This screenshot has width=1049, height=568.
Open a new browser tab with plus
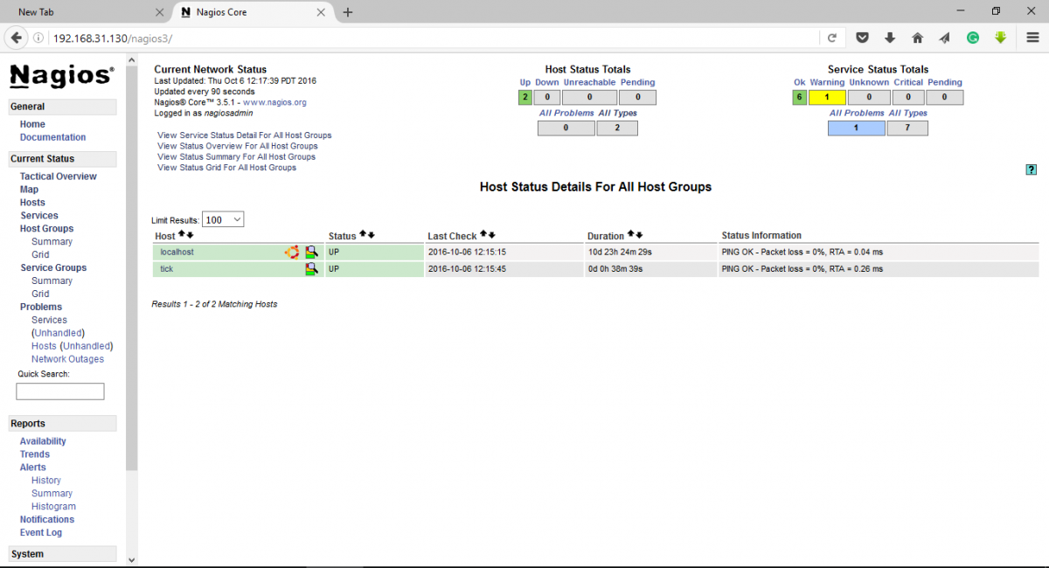348,12
